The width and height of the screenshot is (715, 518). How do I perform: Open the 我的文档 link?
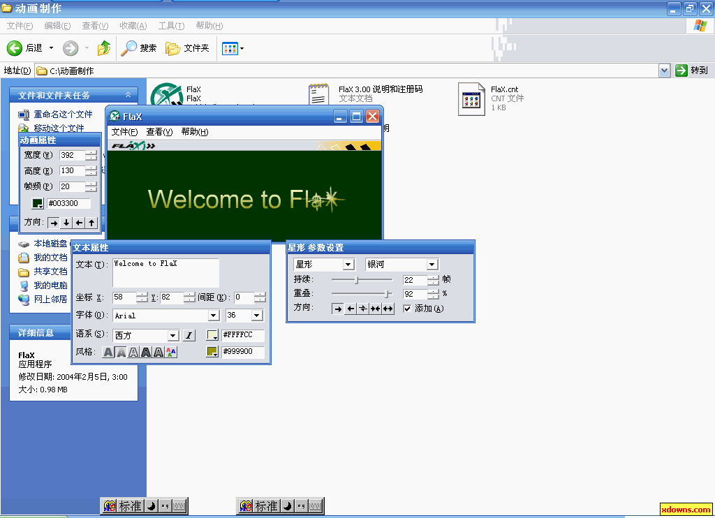click(x=50, y=258)
